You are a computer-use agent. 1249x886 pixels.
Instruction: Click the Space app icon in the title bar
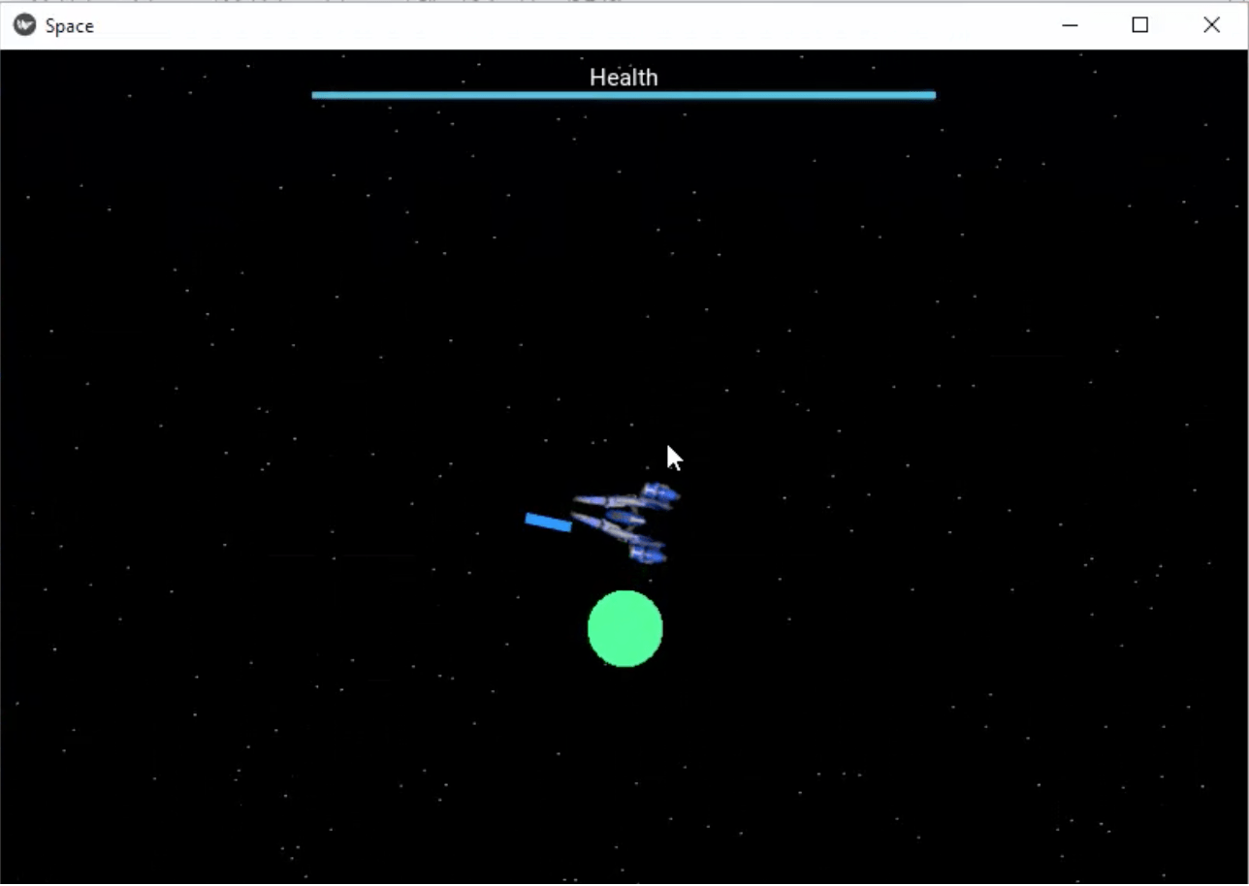click(24, 26)
